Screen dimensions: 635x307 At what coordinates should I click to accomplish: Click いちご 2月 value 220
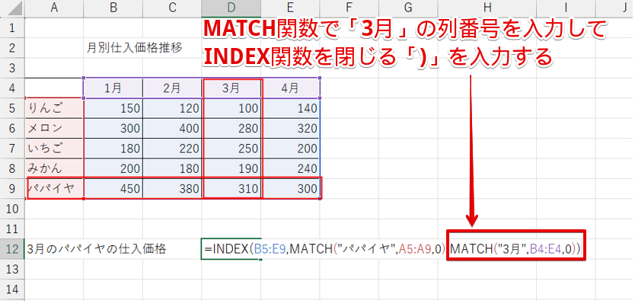click(172, 149)
